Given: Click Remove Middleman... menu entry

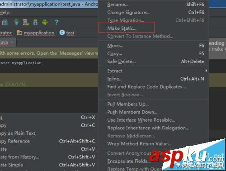Looking at the screenshot, I should [154, 136].
